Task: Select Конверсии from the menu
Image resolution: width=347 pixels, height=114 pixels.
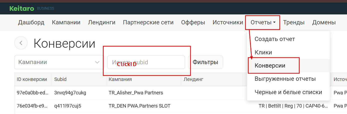Action: (x=270, y=66)
